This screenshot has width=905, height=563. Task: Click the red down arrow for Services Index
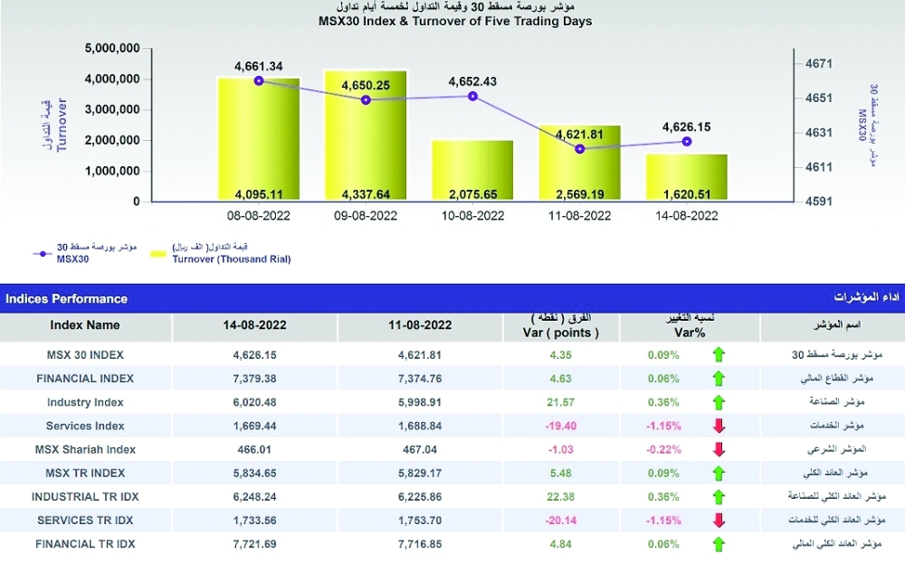[719, 426]
